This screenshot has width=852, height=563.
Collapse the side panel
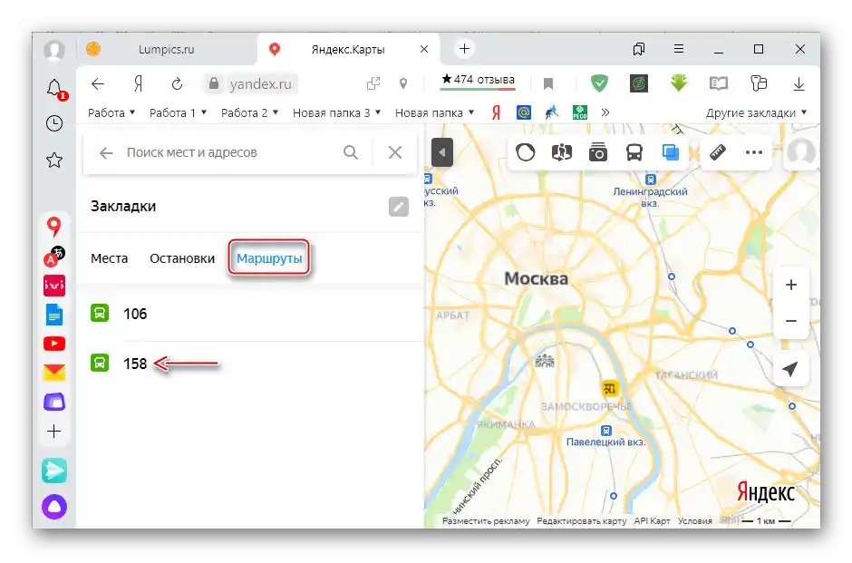442,152
